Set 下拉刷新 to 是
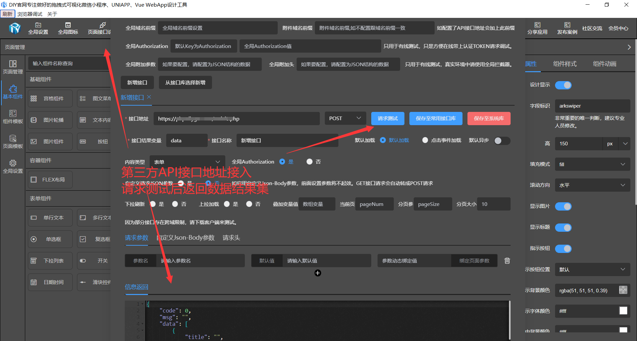Viewport: 637px width, 341px height. [x=153, y=204]
